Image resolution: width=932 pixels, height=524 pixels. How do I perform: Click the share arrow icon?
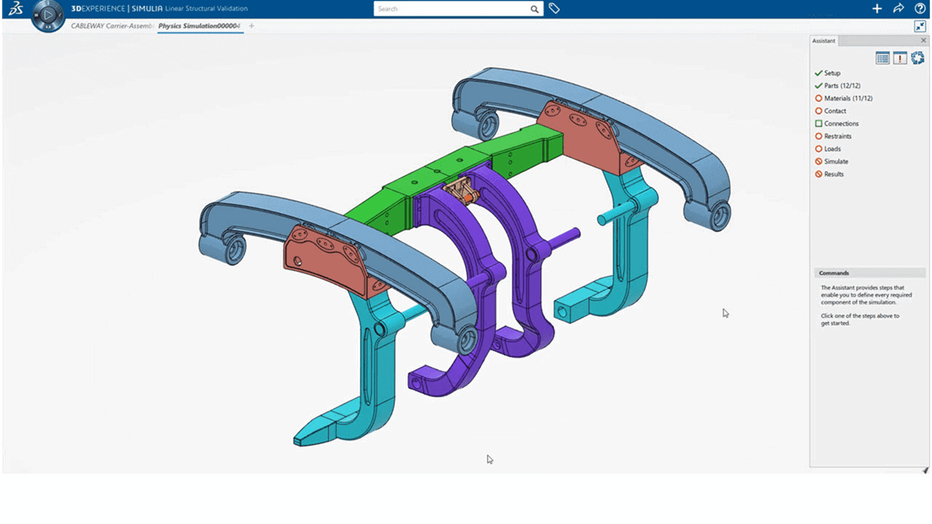pyautogui.click(x=898, y=9)
